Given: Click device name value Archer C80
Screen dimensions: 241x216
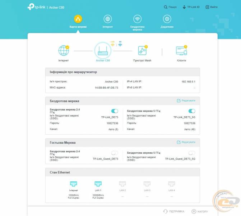Looking at the screenshot, I should point(111,82).
